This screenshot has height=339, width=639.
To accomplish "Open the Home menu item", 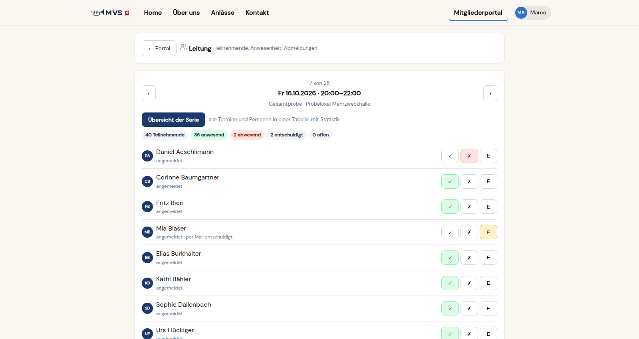I will point(153,13).
